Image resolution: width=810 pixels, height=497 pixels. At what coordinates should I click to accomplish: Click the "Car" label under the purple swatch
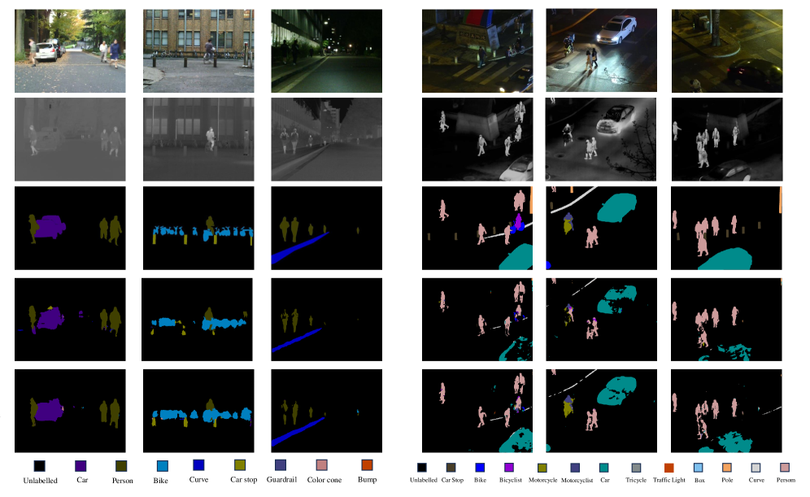[x=82, y=480]
